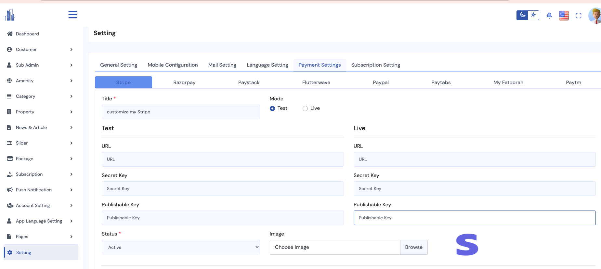601x269 pixels.
Task: Click the Push Notification megaphone icon
Action: pos(10,190)
